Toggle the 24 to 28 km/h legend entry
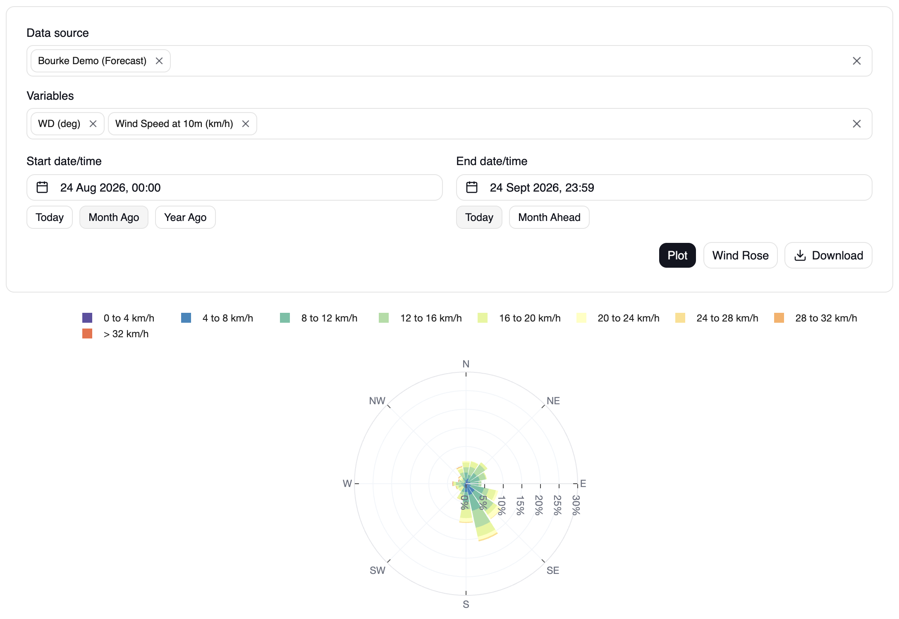Image resolution: width=899 pixels, height=619 pixels. [x=717, y=318]
